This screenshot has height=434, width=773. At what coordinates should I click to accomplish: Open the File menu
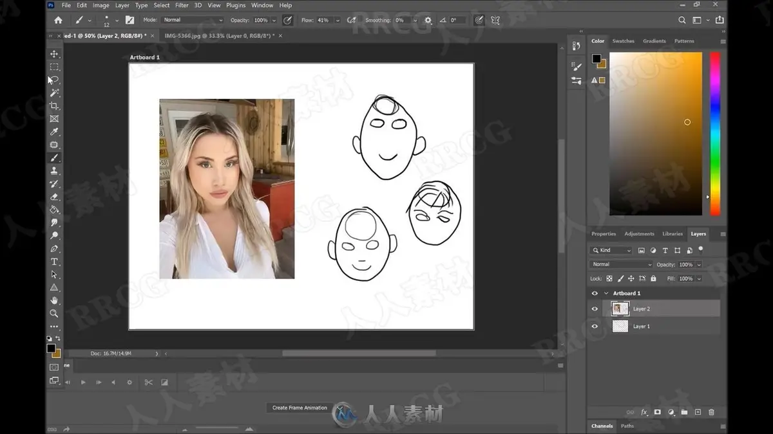[x=66, y=5]
